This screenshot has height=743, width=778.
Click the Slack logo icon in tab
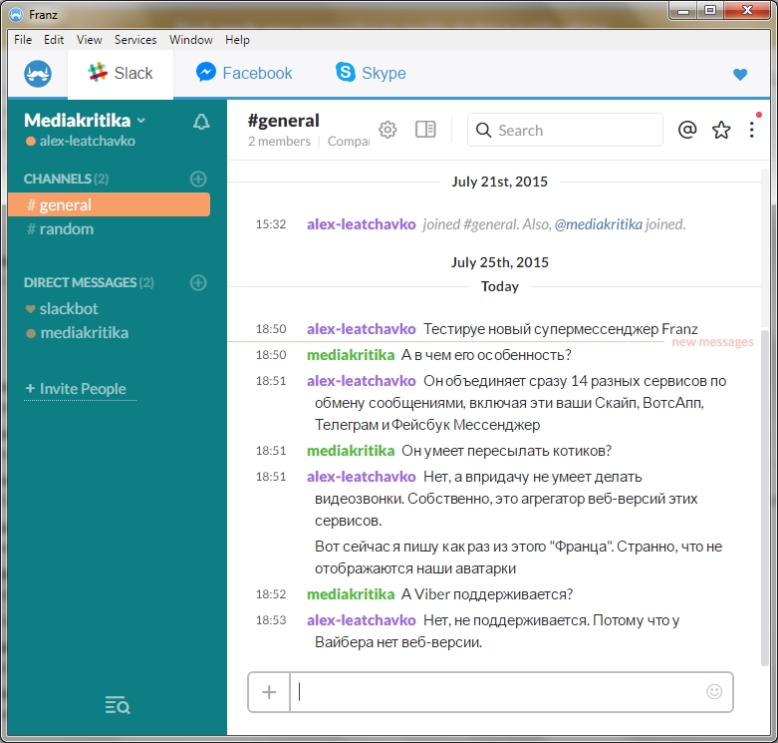[98, 73]
